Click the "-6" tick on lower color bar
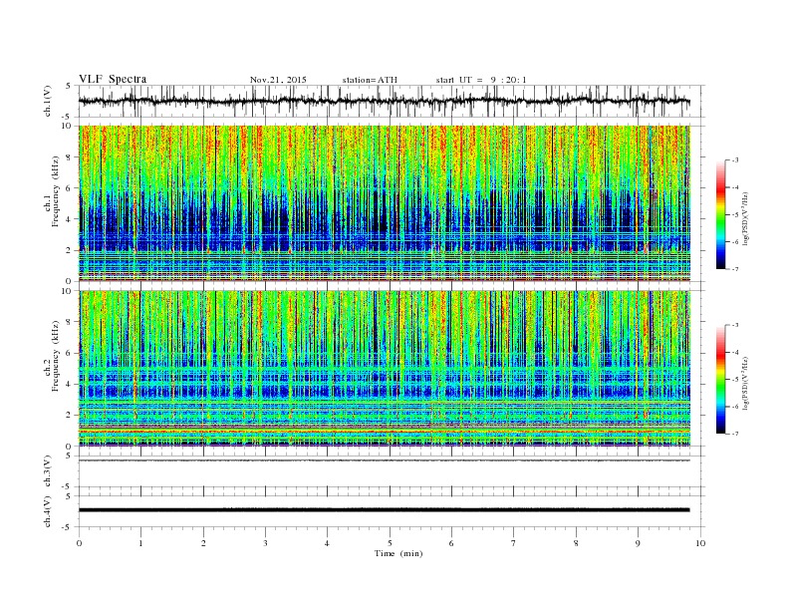The width and height of the screenshot is (789, 610). click(x=734, y=407)
